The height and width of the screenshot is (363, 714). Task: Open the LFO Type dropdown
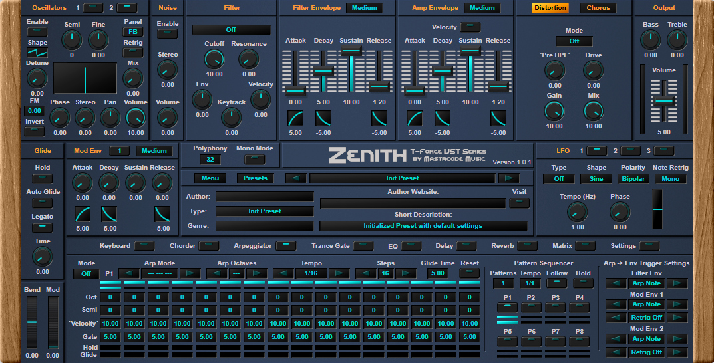point(559,179)
